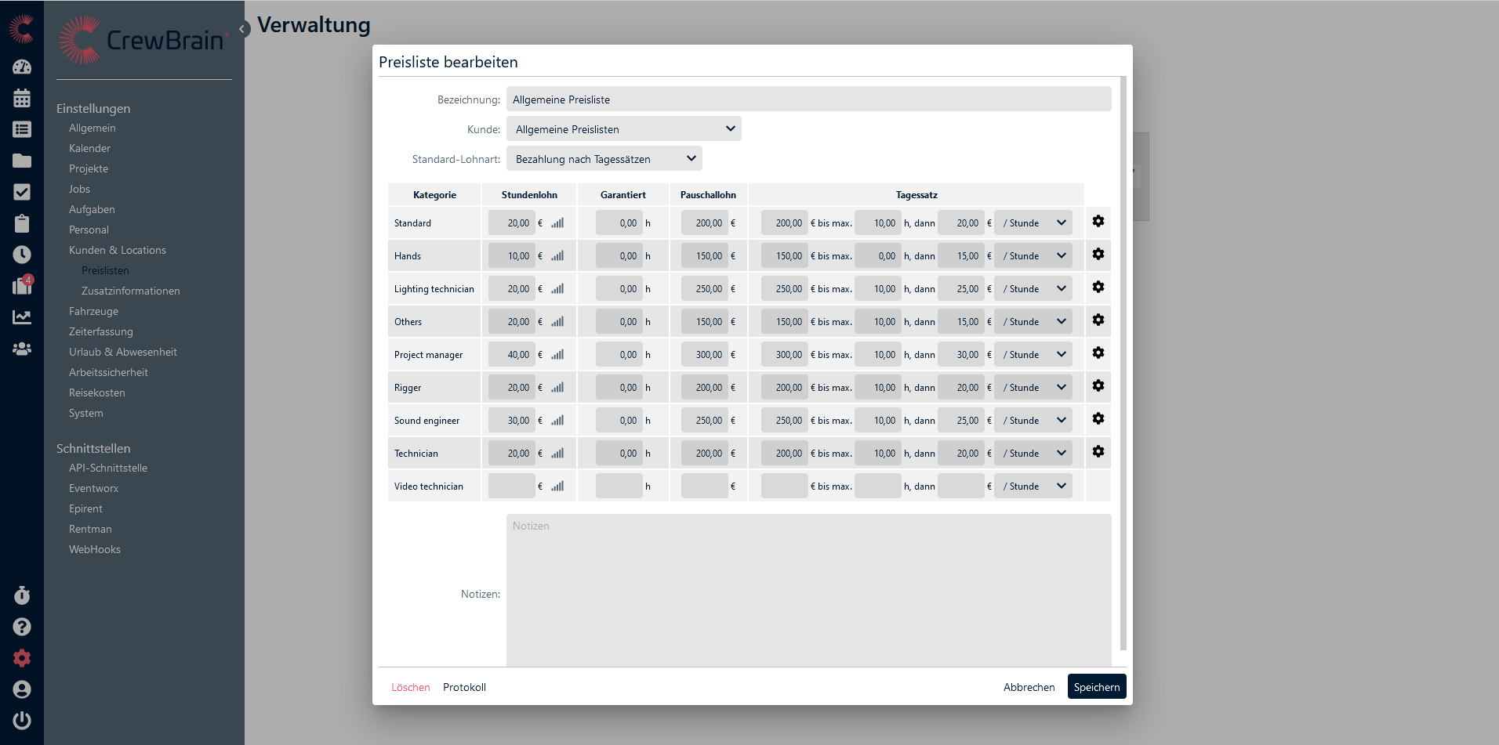Expand the Kunde dropdown
Viewport: 1499px width, 745px height.
click(623, 129)
